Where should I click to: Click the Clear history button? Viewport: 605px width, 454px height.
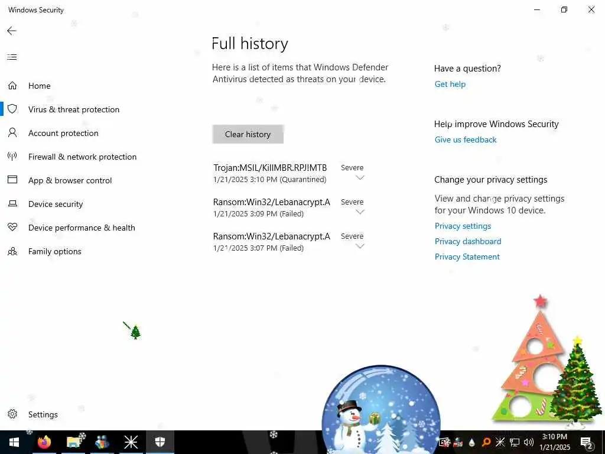point(248,134)
